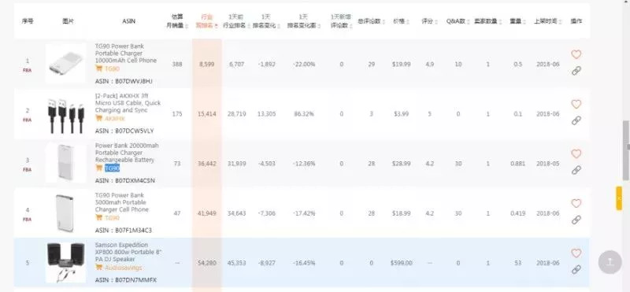Image resolution: width=630 pixels, height=292 pixels.
Task: Click cart icon beside AKKHX seller name
Action: pyautogui.click(x=98, y=118)
